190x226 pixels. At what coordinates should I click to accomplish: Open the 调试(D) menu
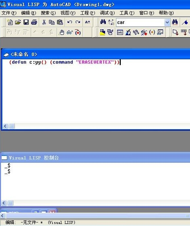(x=107, y=13)
